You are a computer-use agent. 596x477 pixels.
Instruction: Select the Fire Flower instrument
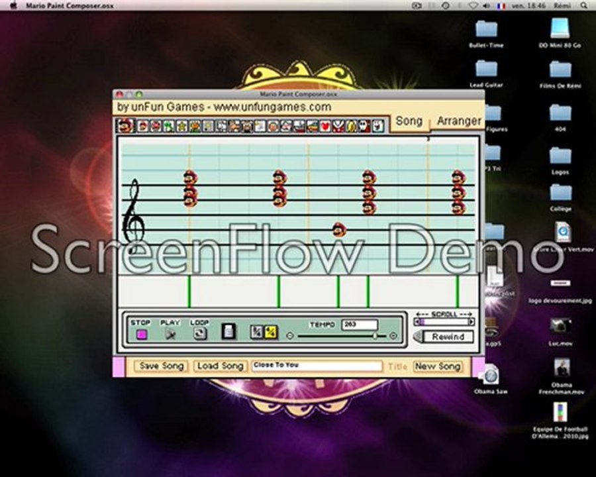(x=195, y=126)
